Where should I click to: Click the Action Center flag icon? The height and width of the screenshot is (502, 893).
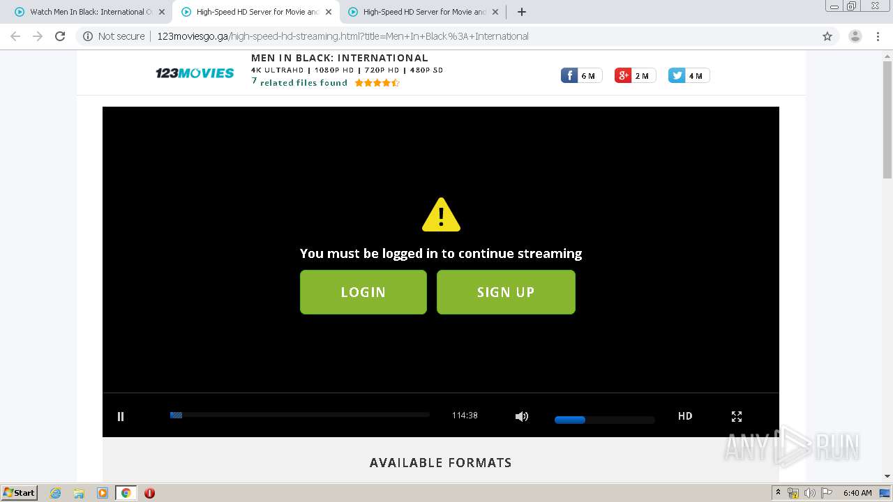(x=826, y=493)
